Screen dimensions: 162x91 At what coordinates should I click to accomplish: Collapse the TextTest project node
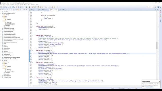coord(1,60)
